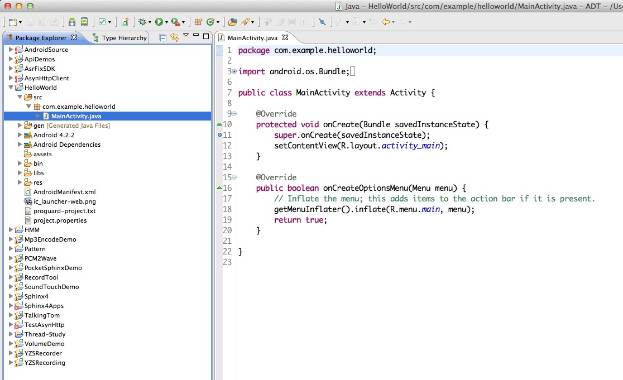Toggle Skip All Breakpoints
Viewport: 623px width, 380px height.
[x=322, y=22]
